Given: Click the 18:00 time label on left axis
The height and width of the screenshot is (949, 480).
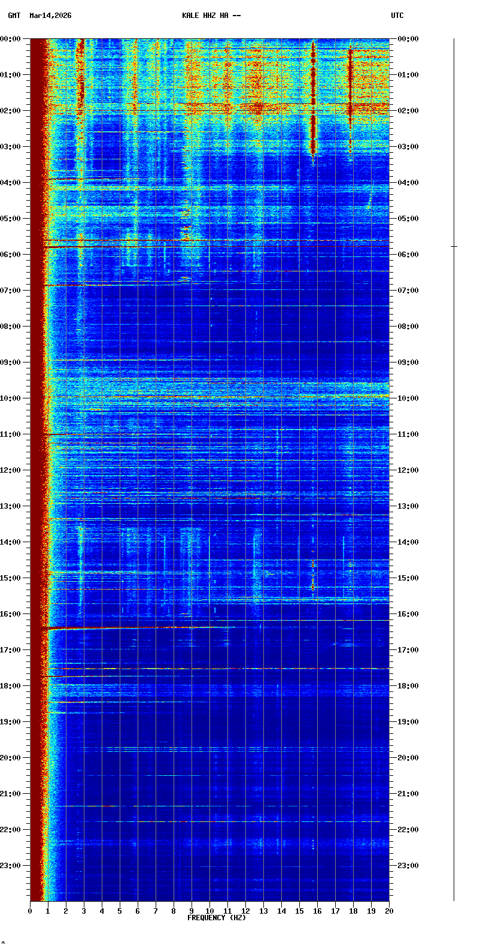Looking at the screenshot, I should click(x=11, y=686).
